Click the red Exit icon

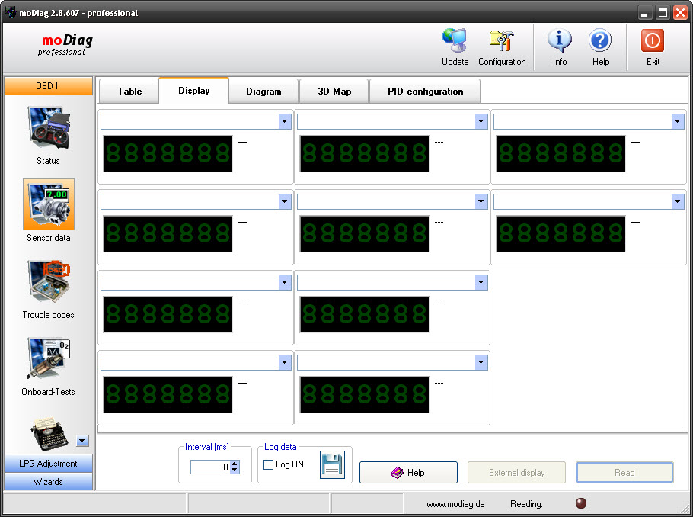coord(653,42)
